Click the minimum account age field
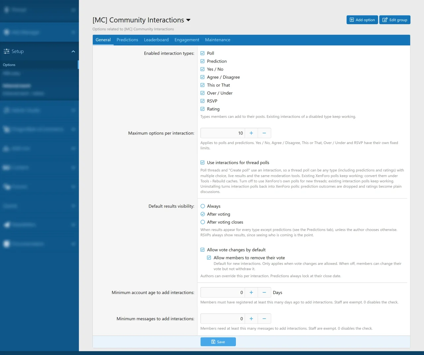 coord(223,292)
